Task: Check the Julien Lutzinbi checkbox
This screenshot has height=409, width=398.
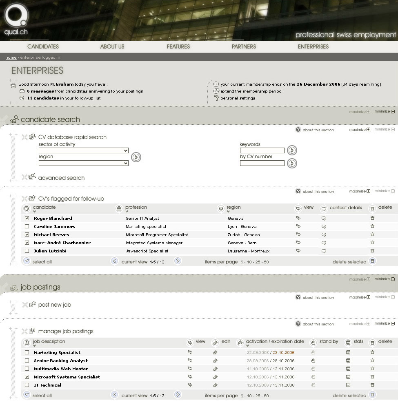Action: coord(27,251)
